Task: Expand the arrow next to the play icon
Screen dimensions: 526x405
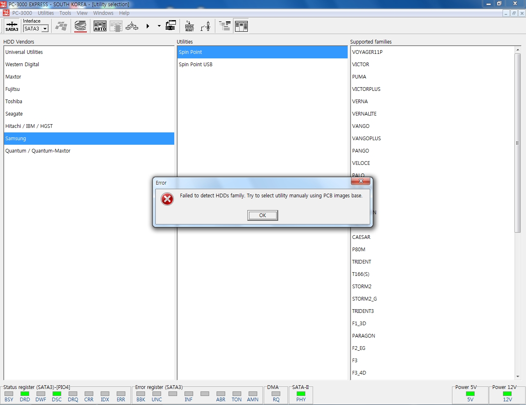Action: pyautogui.click(x=159, y=26)
